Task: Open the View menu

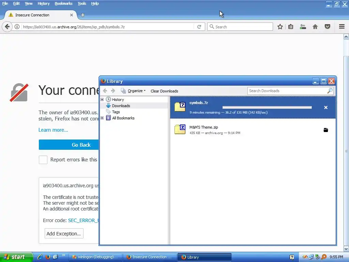Action: click(29, 3)
